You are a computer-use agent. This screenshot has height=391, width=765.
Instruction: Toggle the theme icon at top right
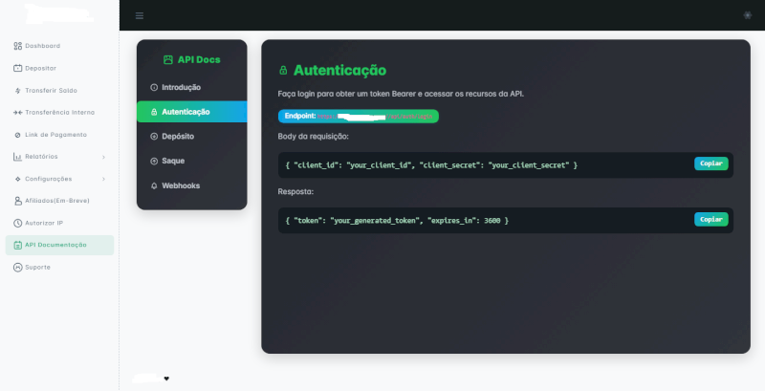tap(747, 15)
